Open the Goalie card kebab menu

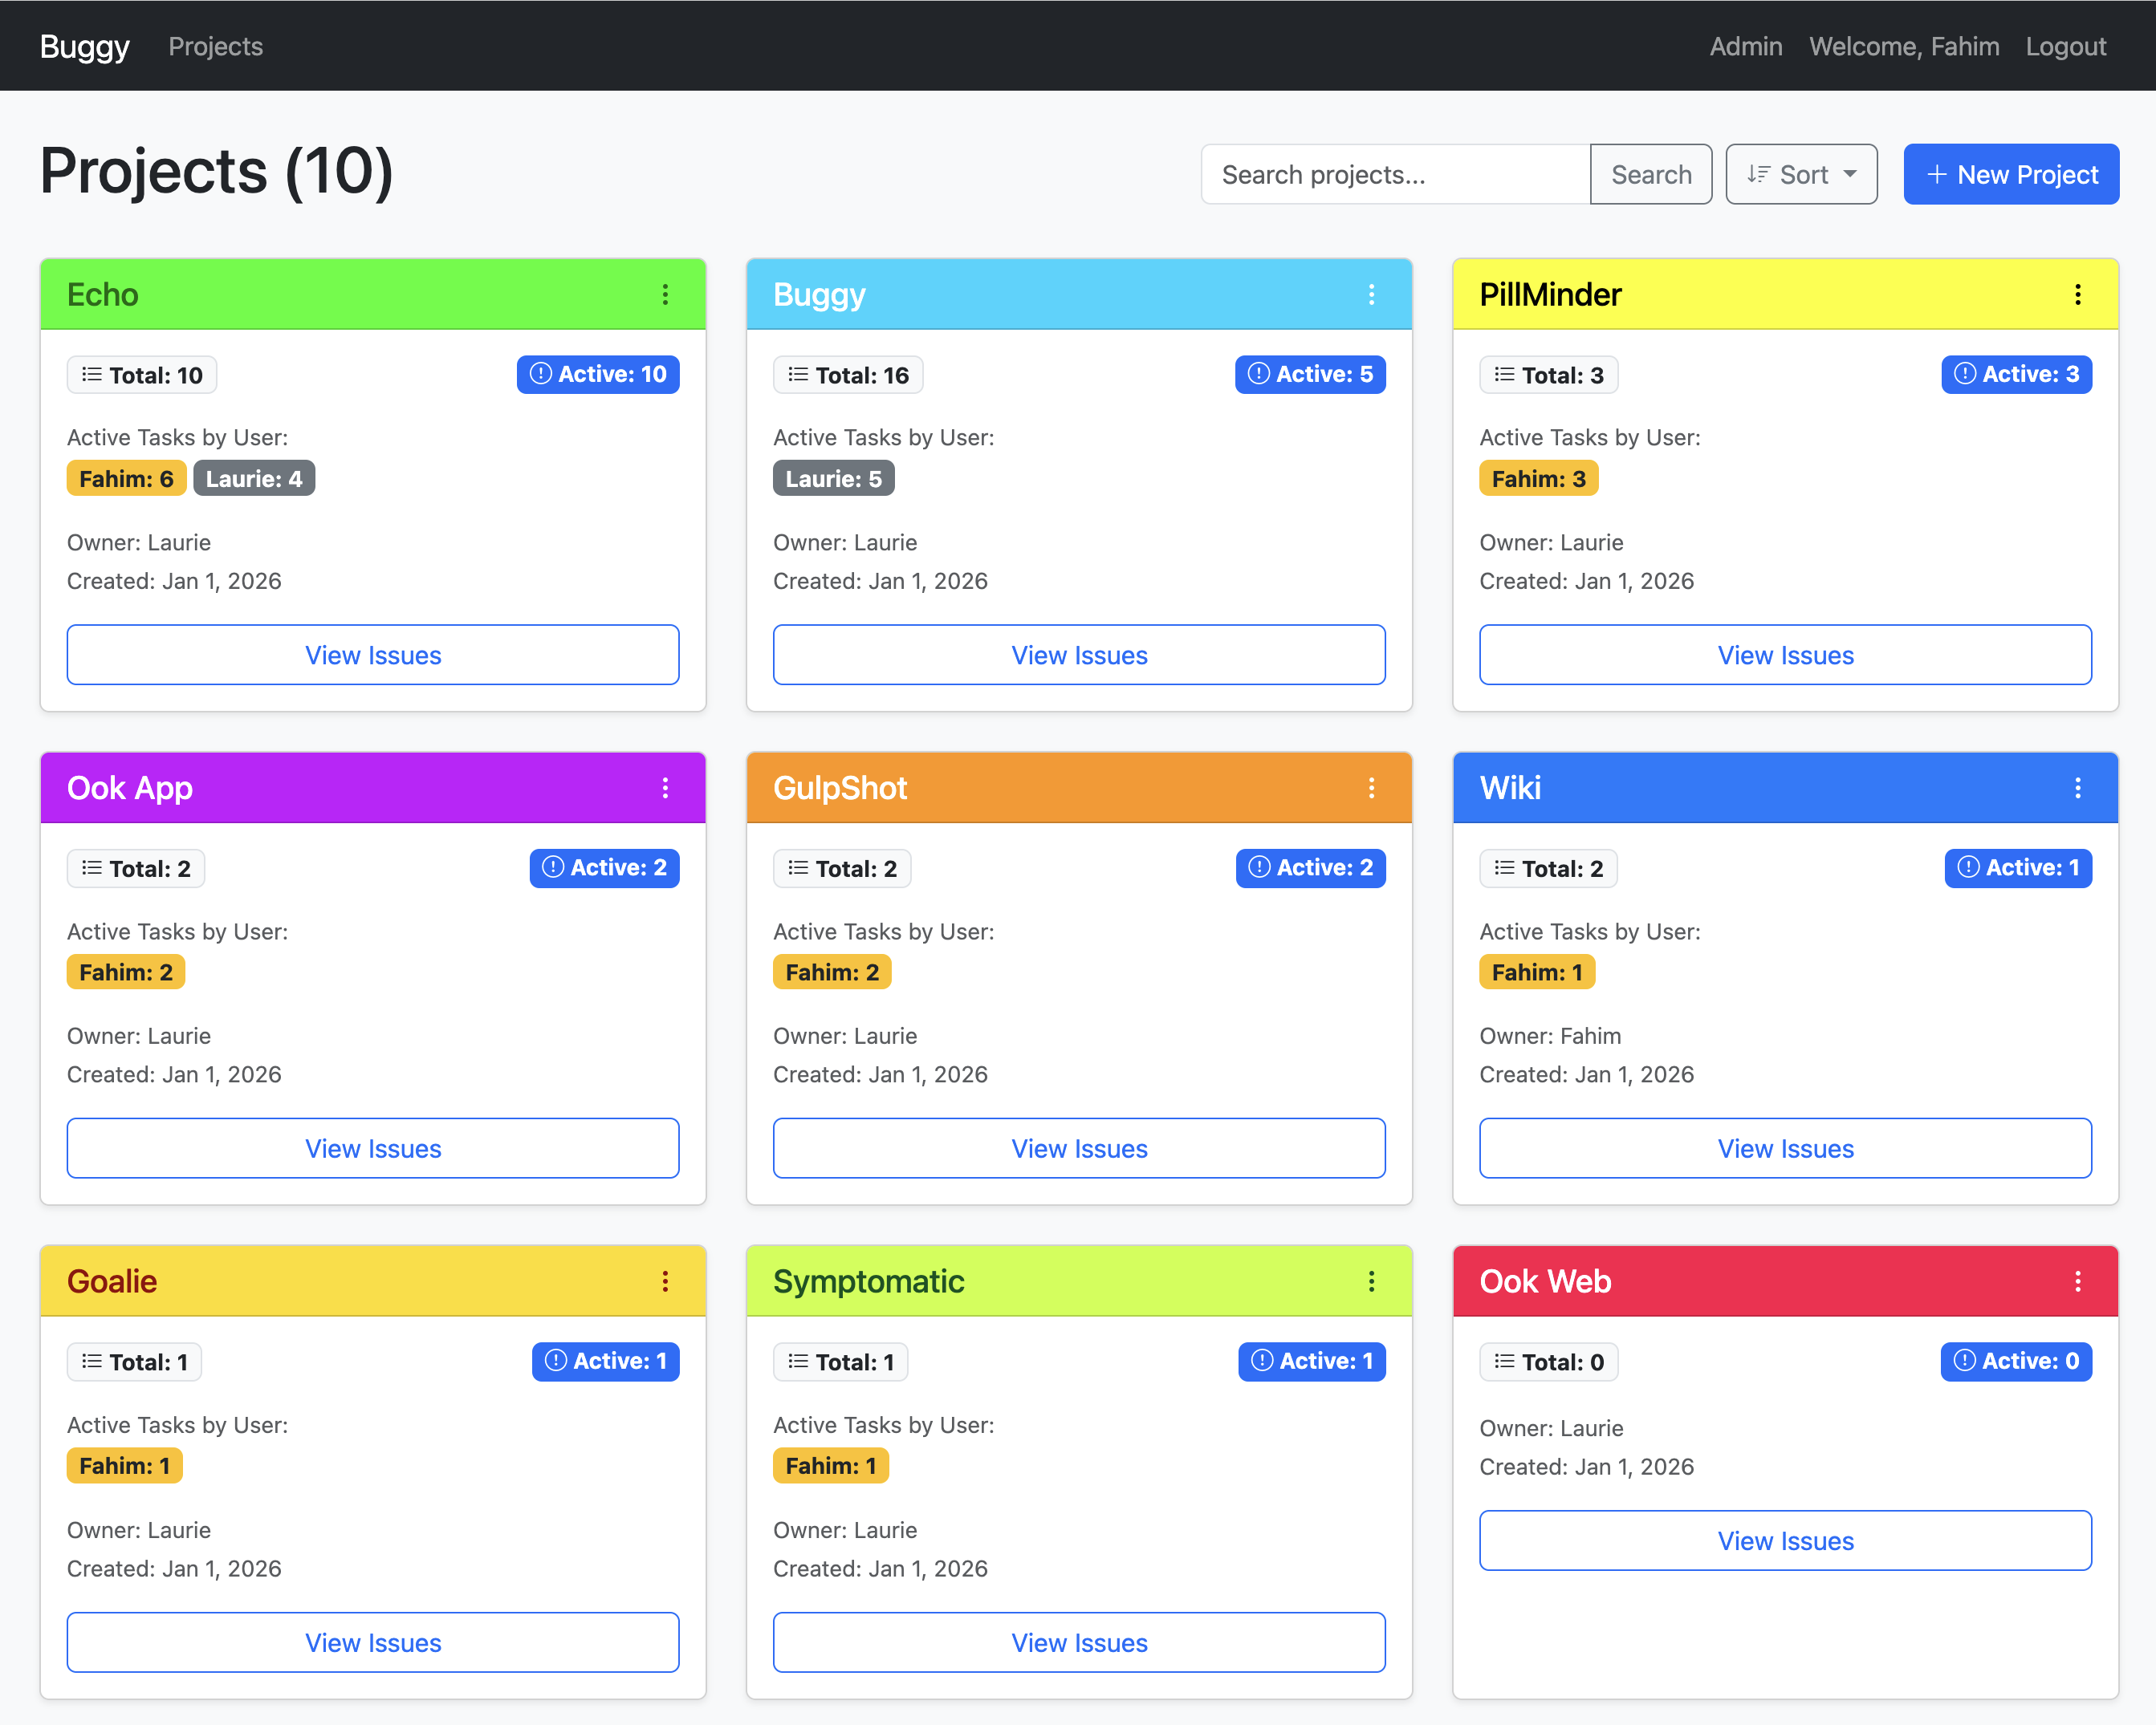point(665,1281)
